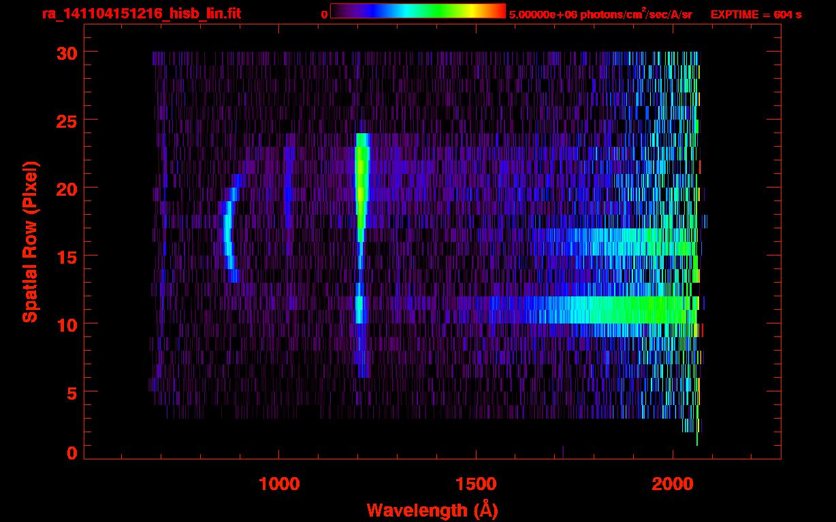
Task: Click the EXPTIME = 604 s label
Action: pyautogui.click(x=756, y=14)
